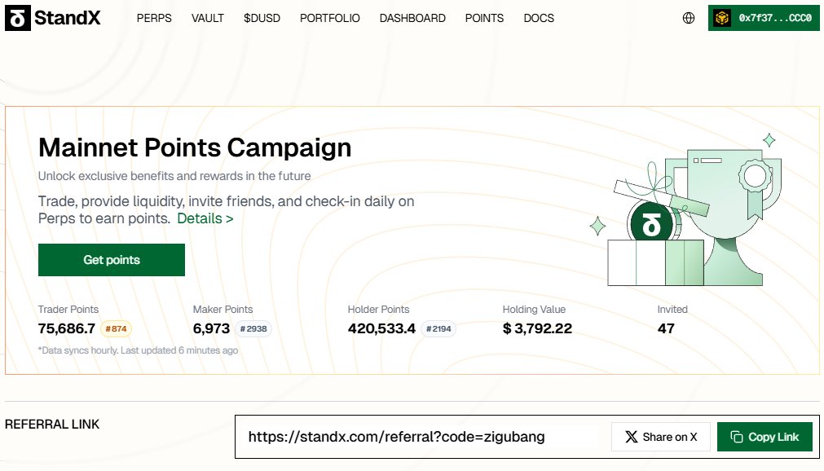The height and width of the screenshot is (471, 824).
Task: Click the StandX logo icon
Action: 18,18
